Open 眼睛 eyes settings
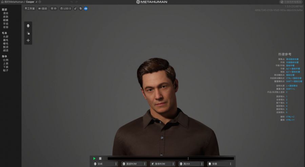 (x=6, y=20)
